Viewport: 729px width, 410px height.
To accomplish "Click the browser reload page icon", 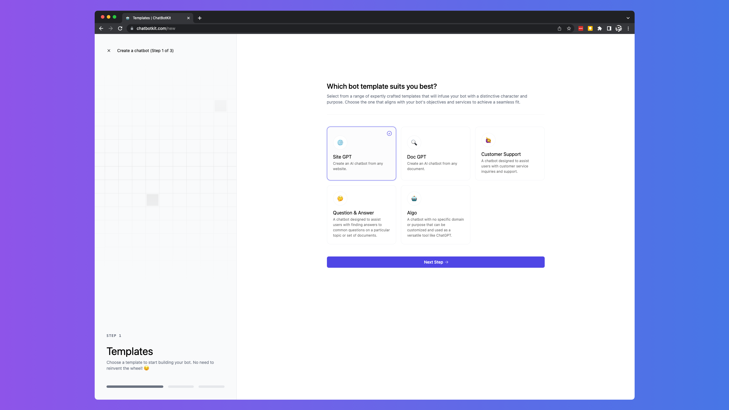I will [x=120, y=28].
